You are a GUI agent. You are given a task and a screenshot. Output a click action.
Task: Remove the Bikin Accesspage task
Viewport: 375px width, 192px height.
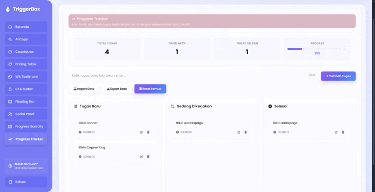pyautogui.click(x=246, y=132)
